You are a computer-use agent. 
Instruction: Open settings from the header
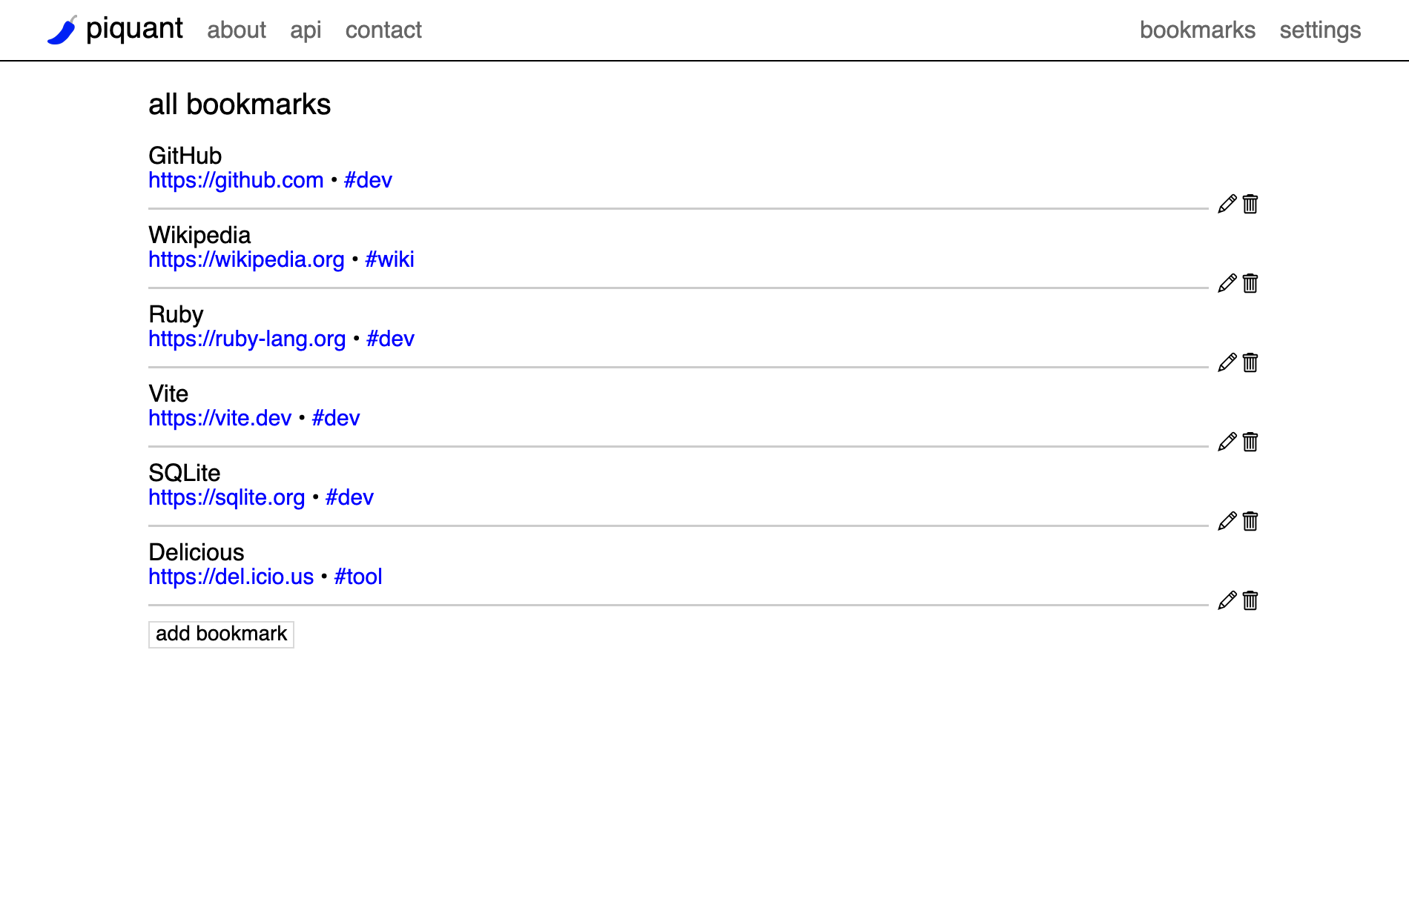pos(1320,30)
